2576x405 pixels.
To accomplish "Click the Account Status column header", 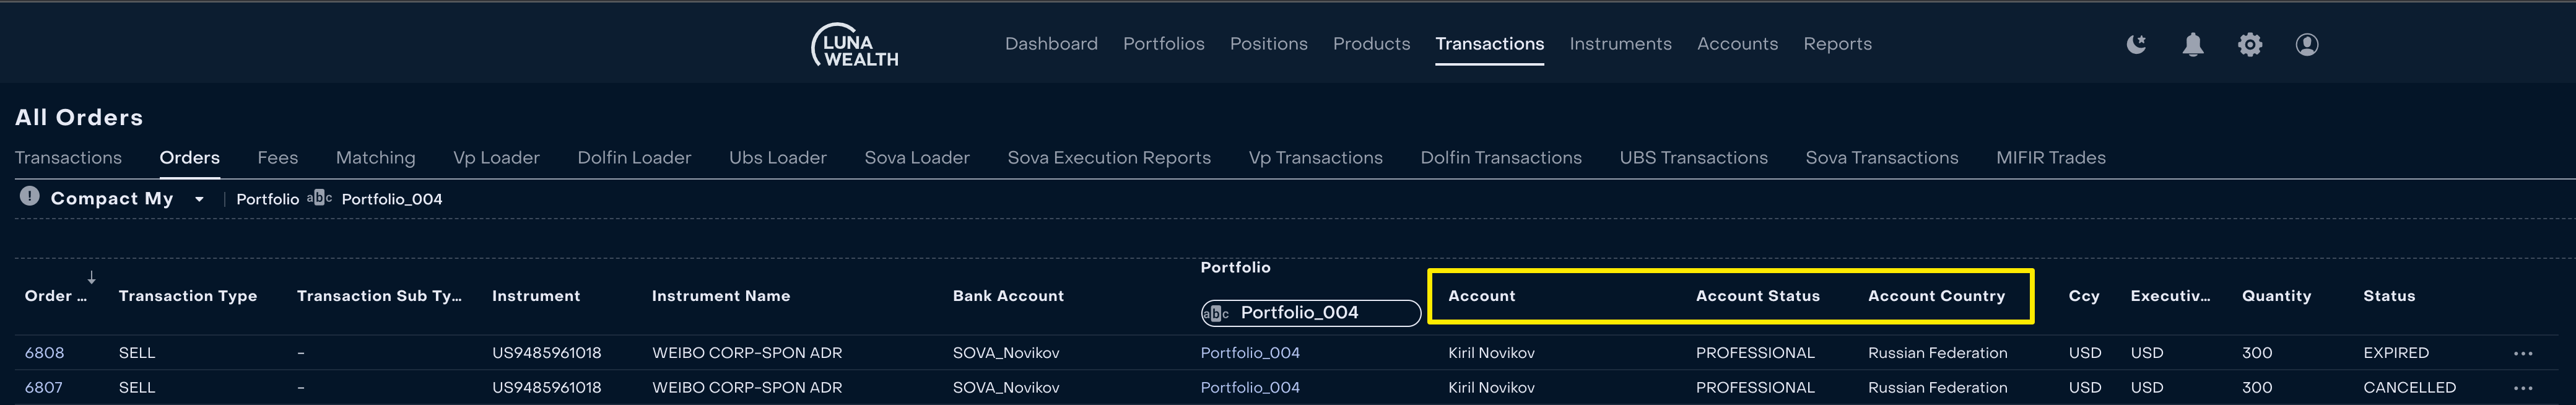I will click(1757, 296).
